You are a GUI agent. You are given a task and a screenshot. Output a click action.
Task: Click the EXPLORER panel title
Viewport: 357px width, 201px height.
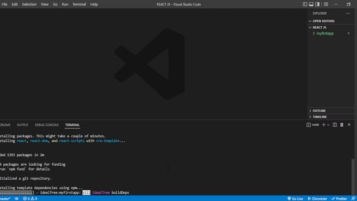tap(320, 13)
